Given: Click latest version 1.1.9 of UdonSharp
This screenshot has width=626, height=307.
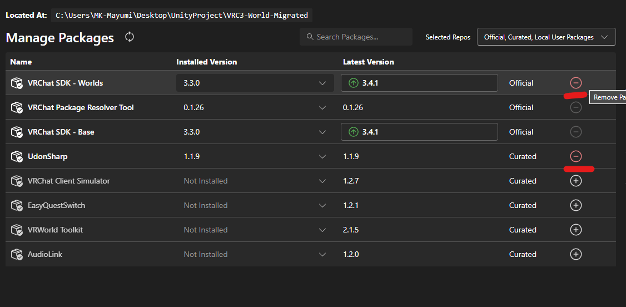Looking at the screenshot, I should [351, 156].
